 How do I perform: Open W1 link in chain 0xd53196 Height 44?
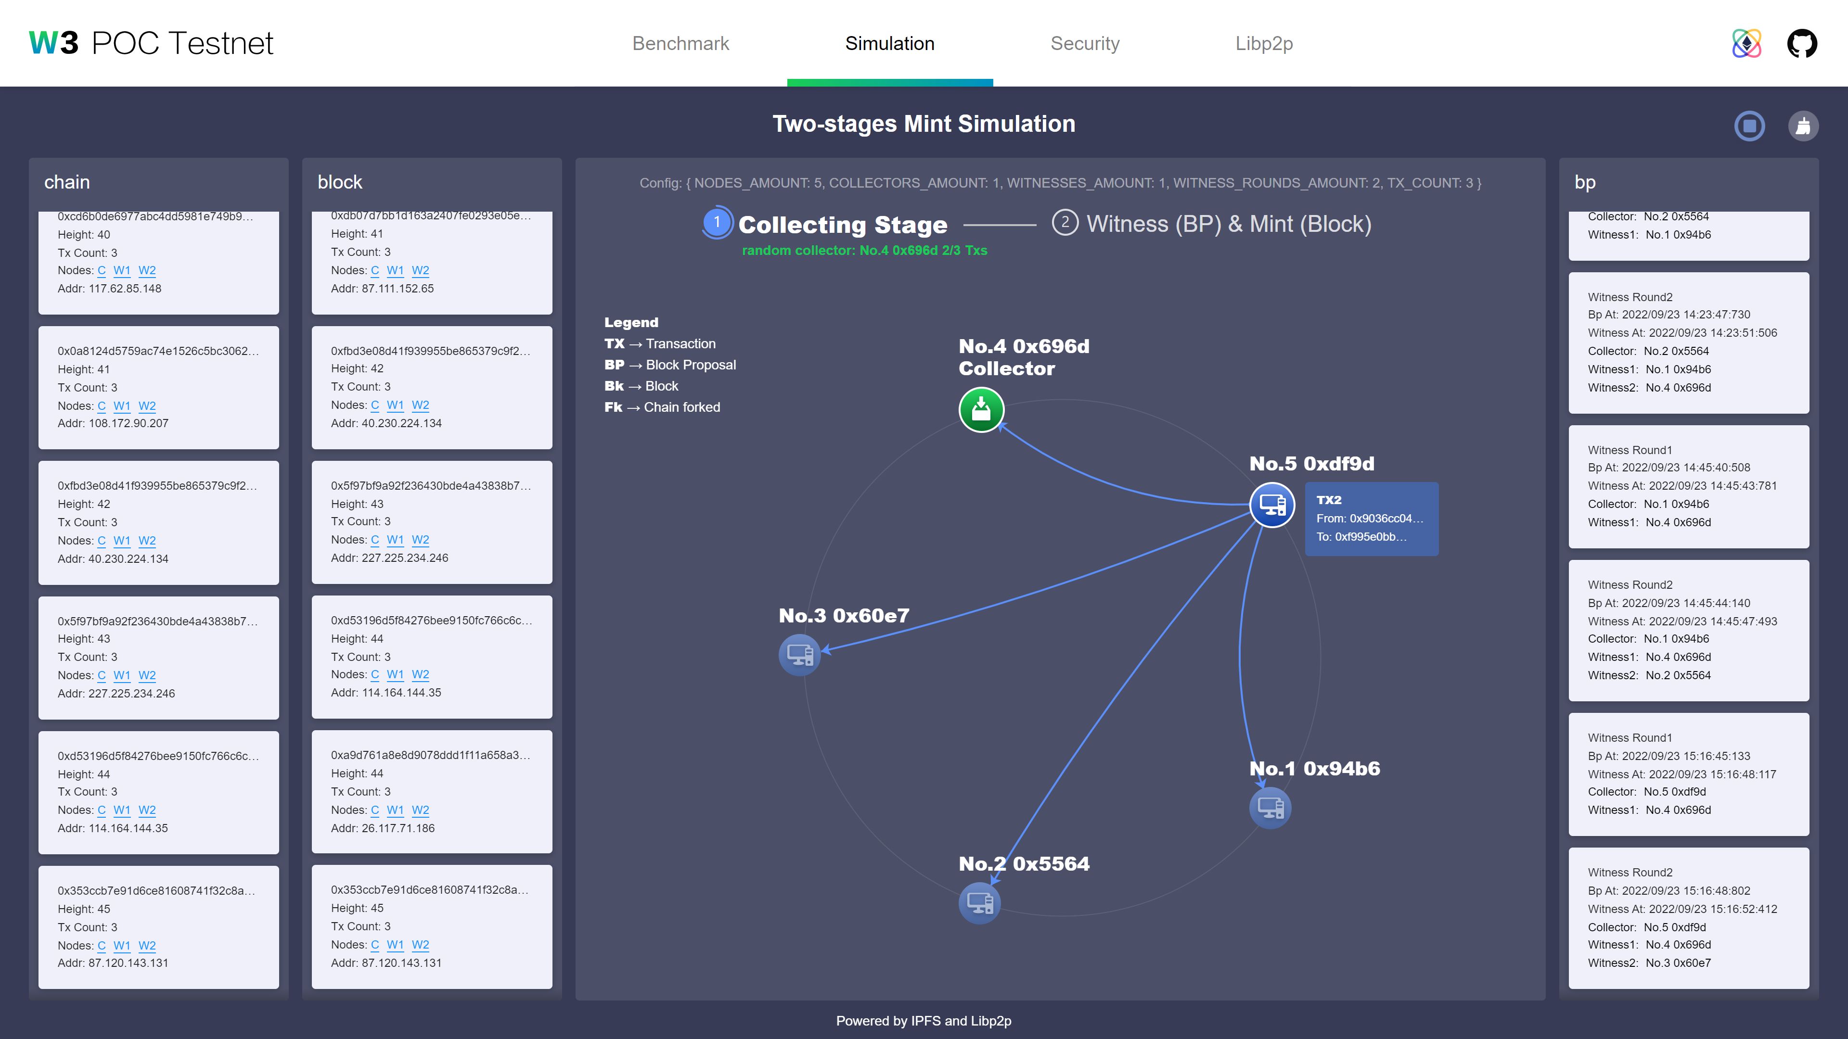click(122, 810)
